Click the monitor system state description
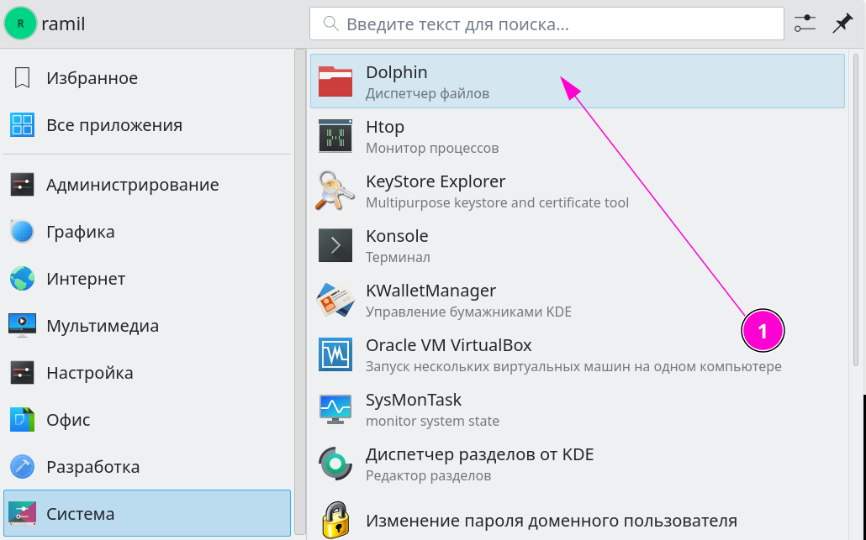The image size is (866, 540). tap(432, 421)
